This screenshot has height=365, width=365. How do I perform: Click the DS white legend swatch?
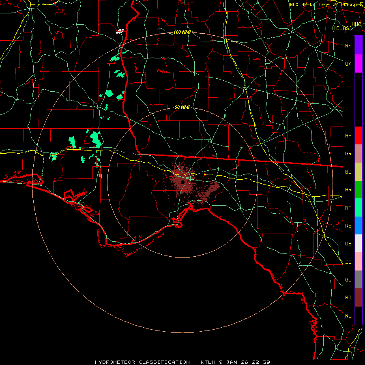(358, 243)
